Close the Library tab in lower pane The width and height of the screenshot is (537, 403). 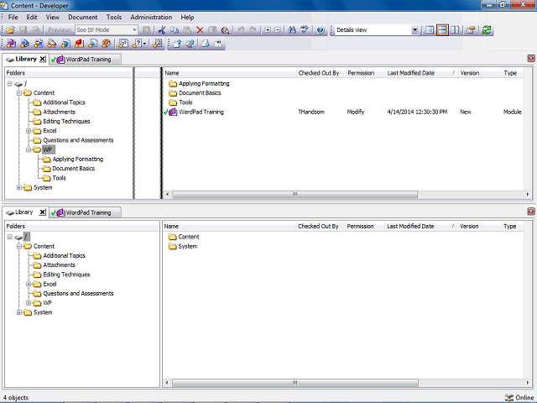pyautogui.click(x=42, y=212)
